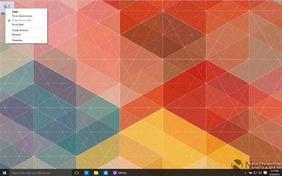Expand the hidden tray icons arrow
The image size is (282, 176).
point(245,173)
